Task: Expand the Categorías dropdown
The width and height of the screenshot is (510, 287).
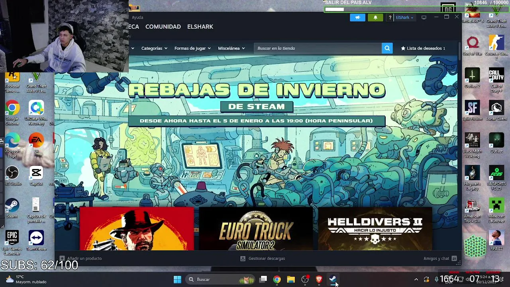Action: 154,48
